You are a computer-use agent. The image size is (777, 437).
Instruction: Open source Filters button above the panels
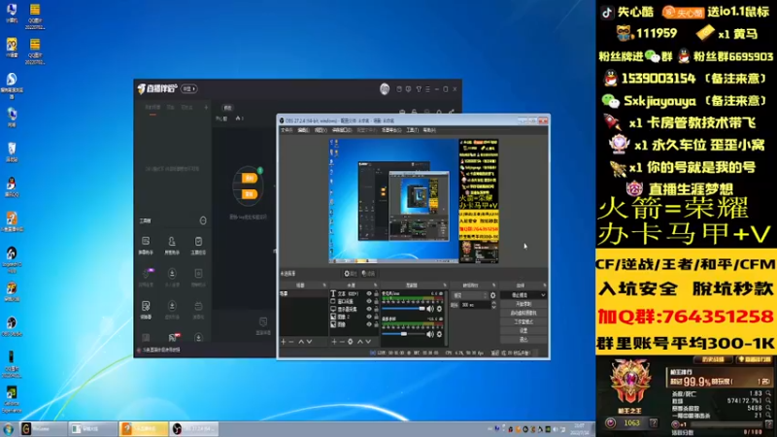coord(368,274)
